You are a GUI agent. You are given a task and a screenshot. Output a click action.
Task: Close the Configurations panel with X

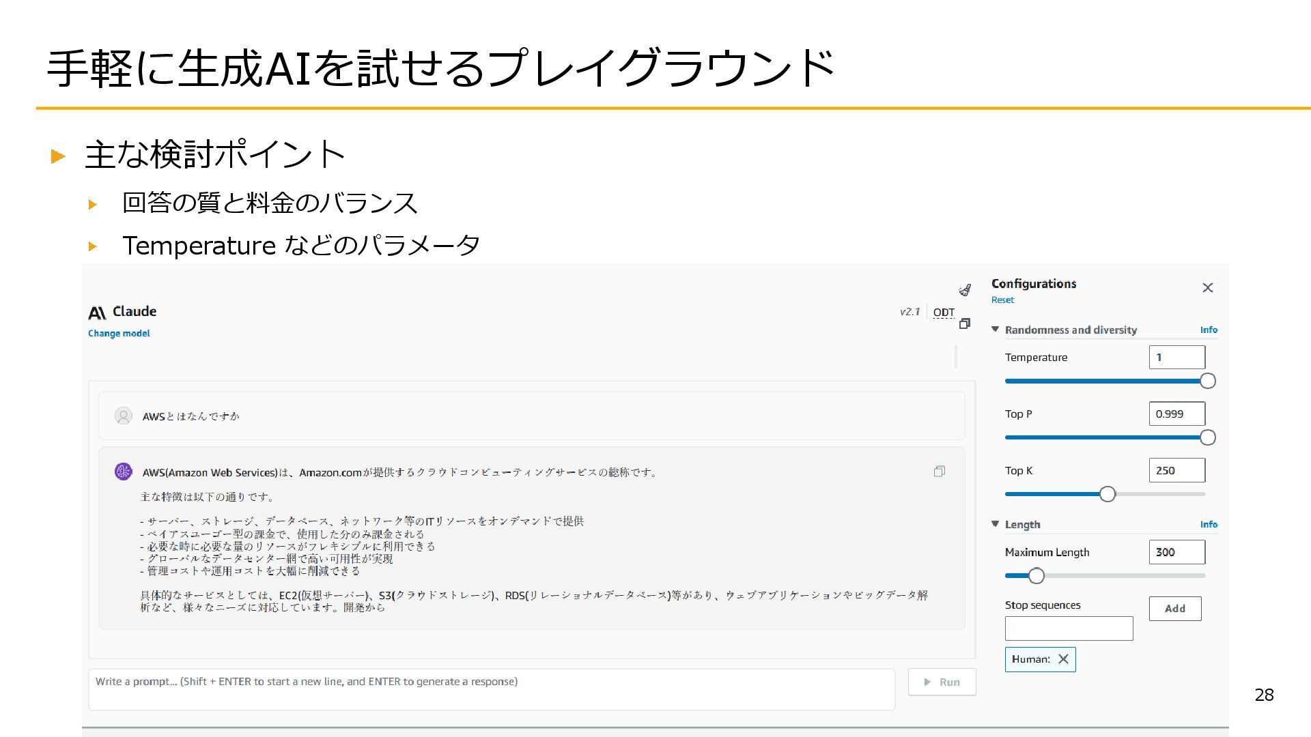tap(1207, 288)
